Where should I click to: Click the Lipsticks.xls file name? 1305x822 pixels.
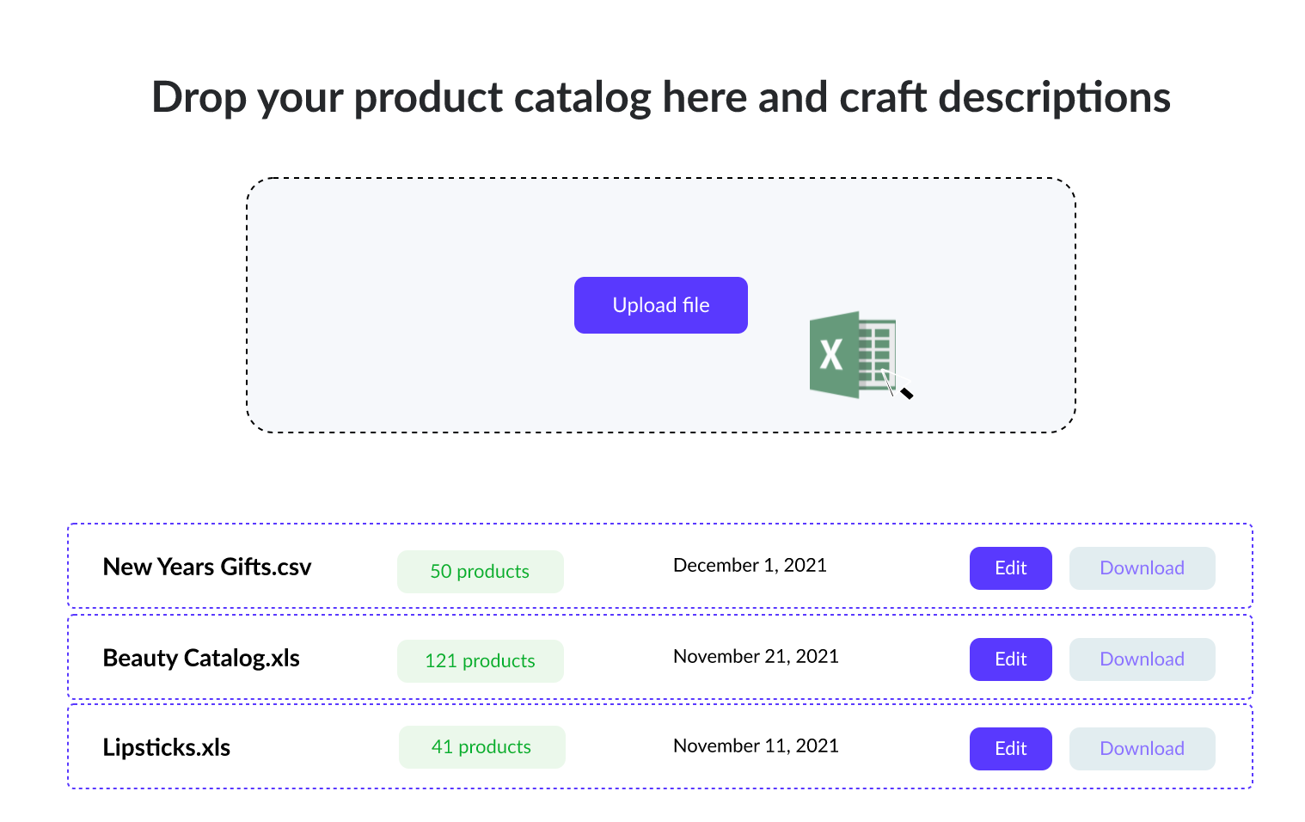click(x=167, y=748)
